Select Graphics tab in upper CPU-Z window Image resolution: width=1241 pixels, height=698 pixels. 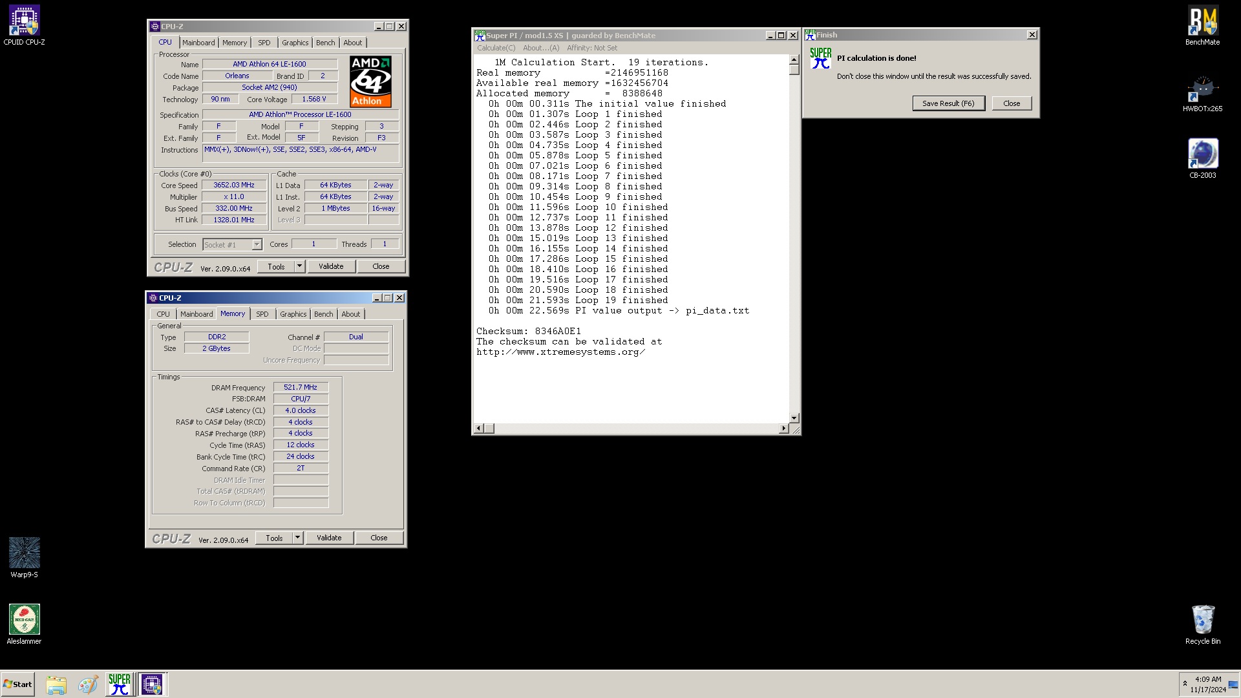[x=295, y=43]
